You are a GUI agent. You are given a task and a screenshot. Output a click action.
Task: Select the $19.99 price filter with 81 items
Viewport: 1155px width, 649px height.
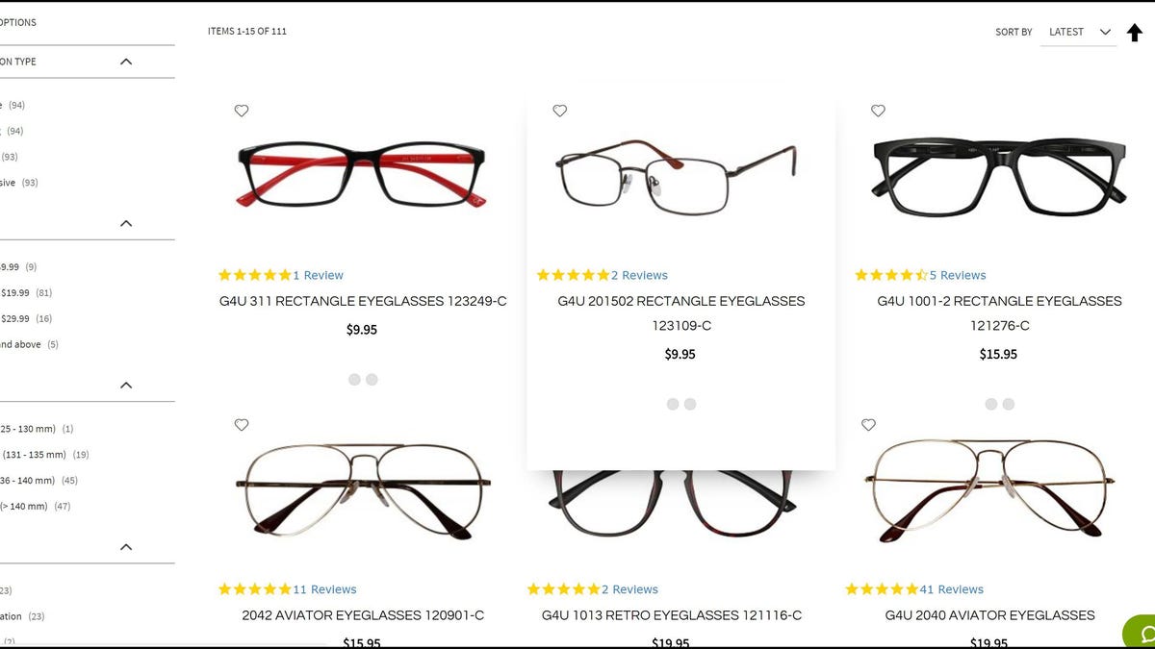pyautogui.click(x=26, y=292)
